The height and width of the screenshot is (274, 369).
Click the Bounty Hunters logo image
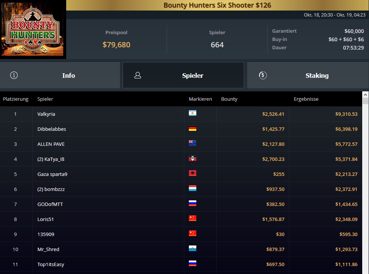32,29
